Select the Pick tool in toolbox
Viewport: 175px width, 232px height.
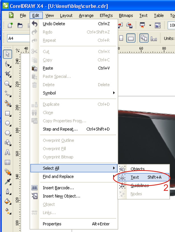pos(7,54)
